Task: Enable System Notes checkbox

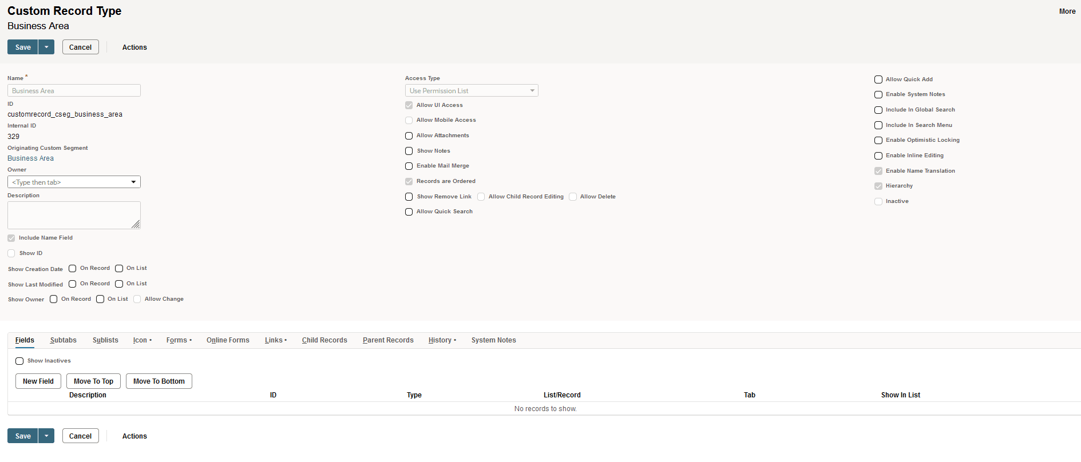Action: pyautogui.click(x=878, y=94)
